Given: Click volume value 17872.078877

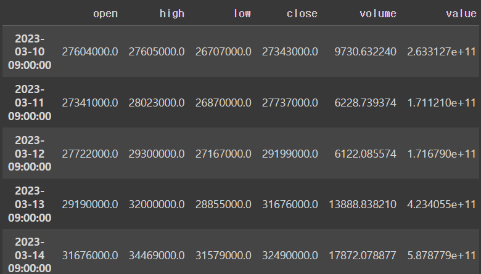Looking at the screenshot, I should click(x=363, y=256).
